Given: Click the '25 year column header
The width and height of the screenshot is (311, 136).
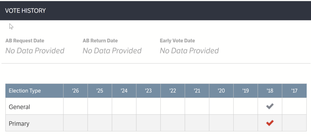Looking at the screenshot, I should click(100, 91).
